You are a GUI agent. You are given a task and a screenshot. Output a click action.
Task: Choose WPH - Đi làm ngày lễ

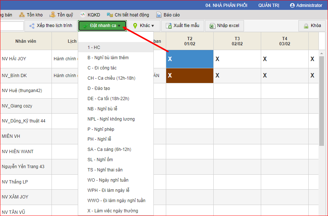tap(116, 190)
